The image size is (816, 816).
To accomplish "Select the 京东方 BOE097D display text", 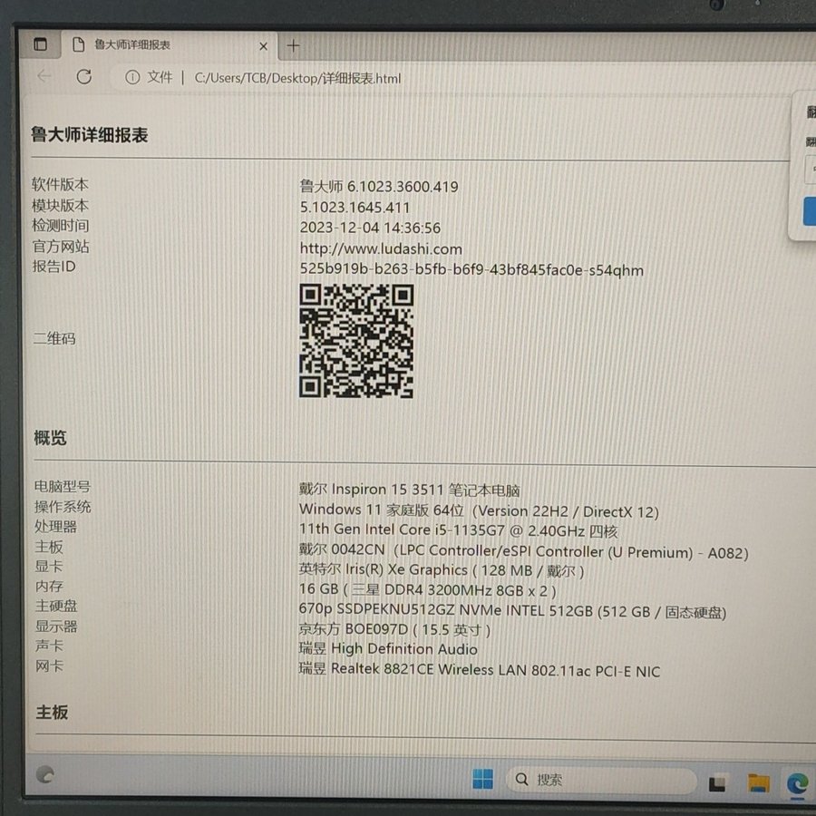I will 394,630.
